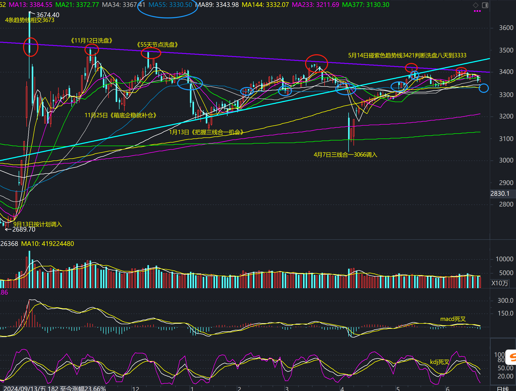Click month marker 12 on time axis
Image resolution: width=516 pixels, height=391 pixels.
(136, 389)
